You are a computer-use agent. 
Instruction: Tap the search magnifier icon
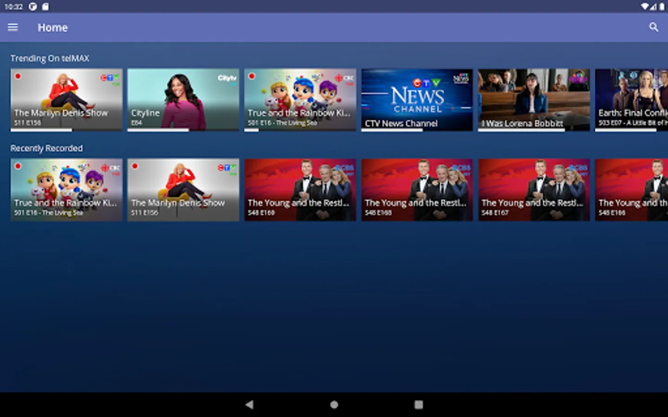click(654, 27)
